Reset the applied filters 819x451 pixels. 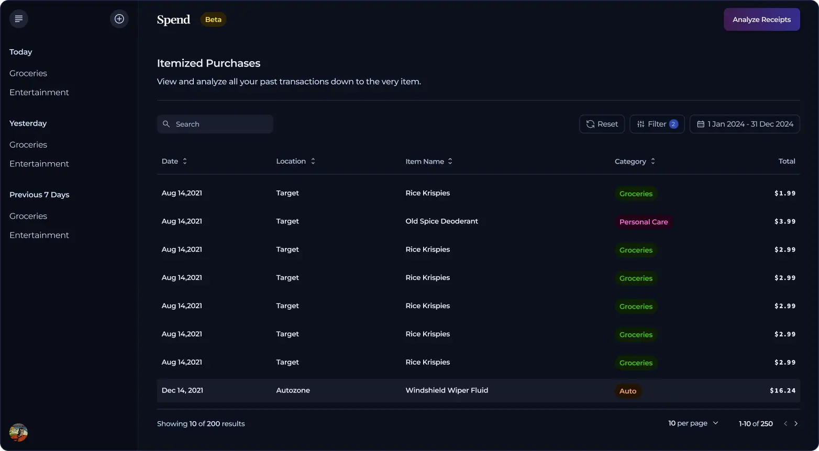click(x=602, y=124)
